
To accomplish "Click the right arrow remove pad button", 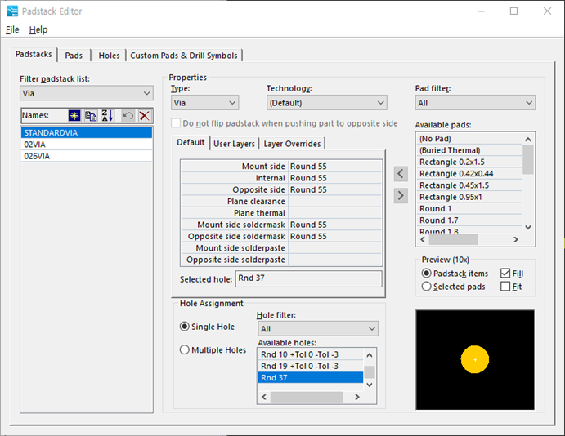I will [x=401, y=196].
